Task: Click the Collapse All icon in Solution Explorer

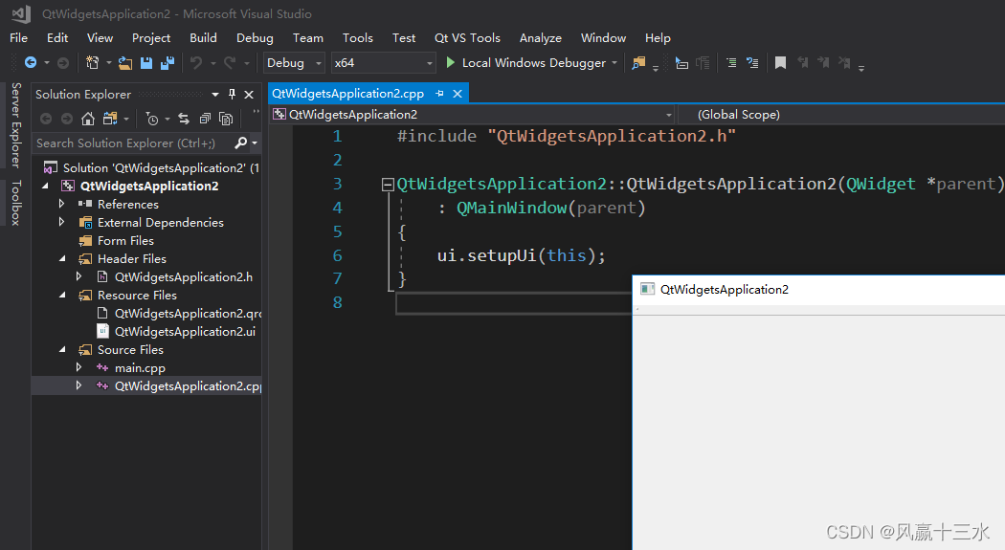Action: [x=204, y=119]
